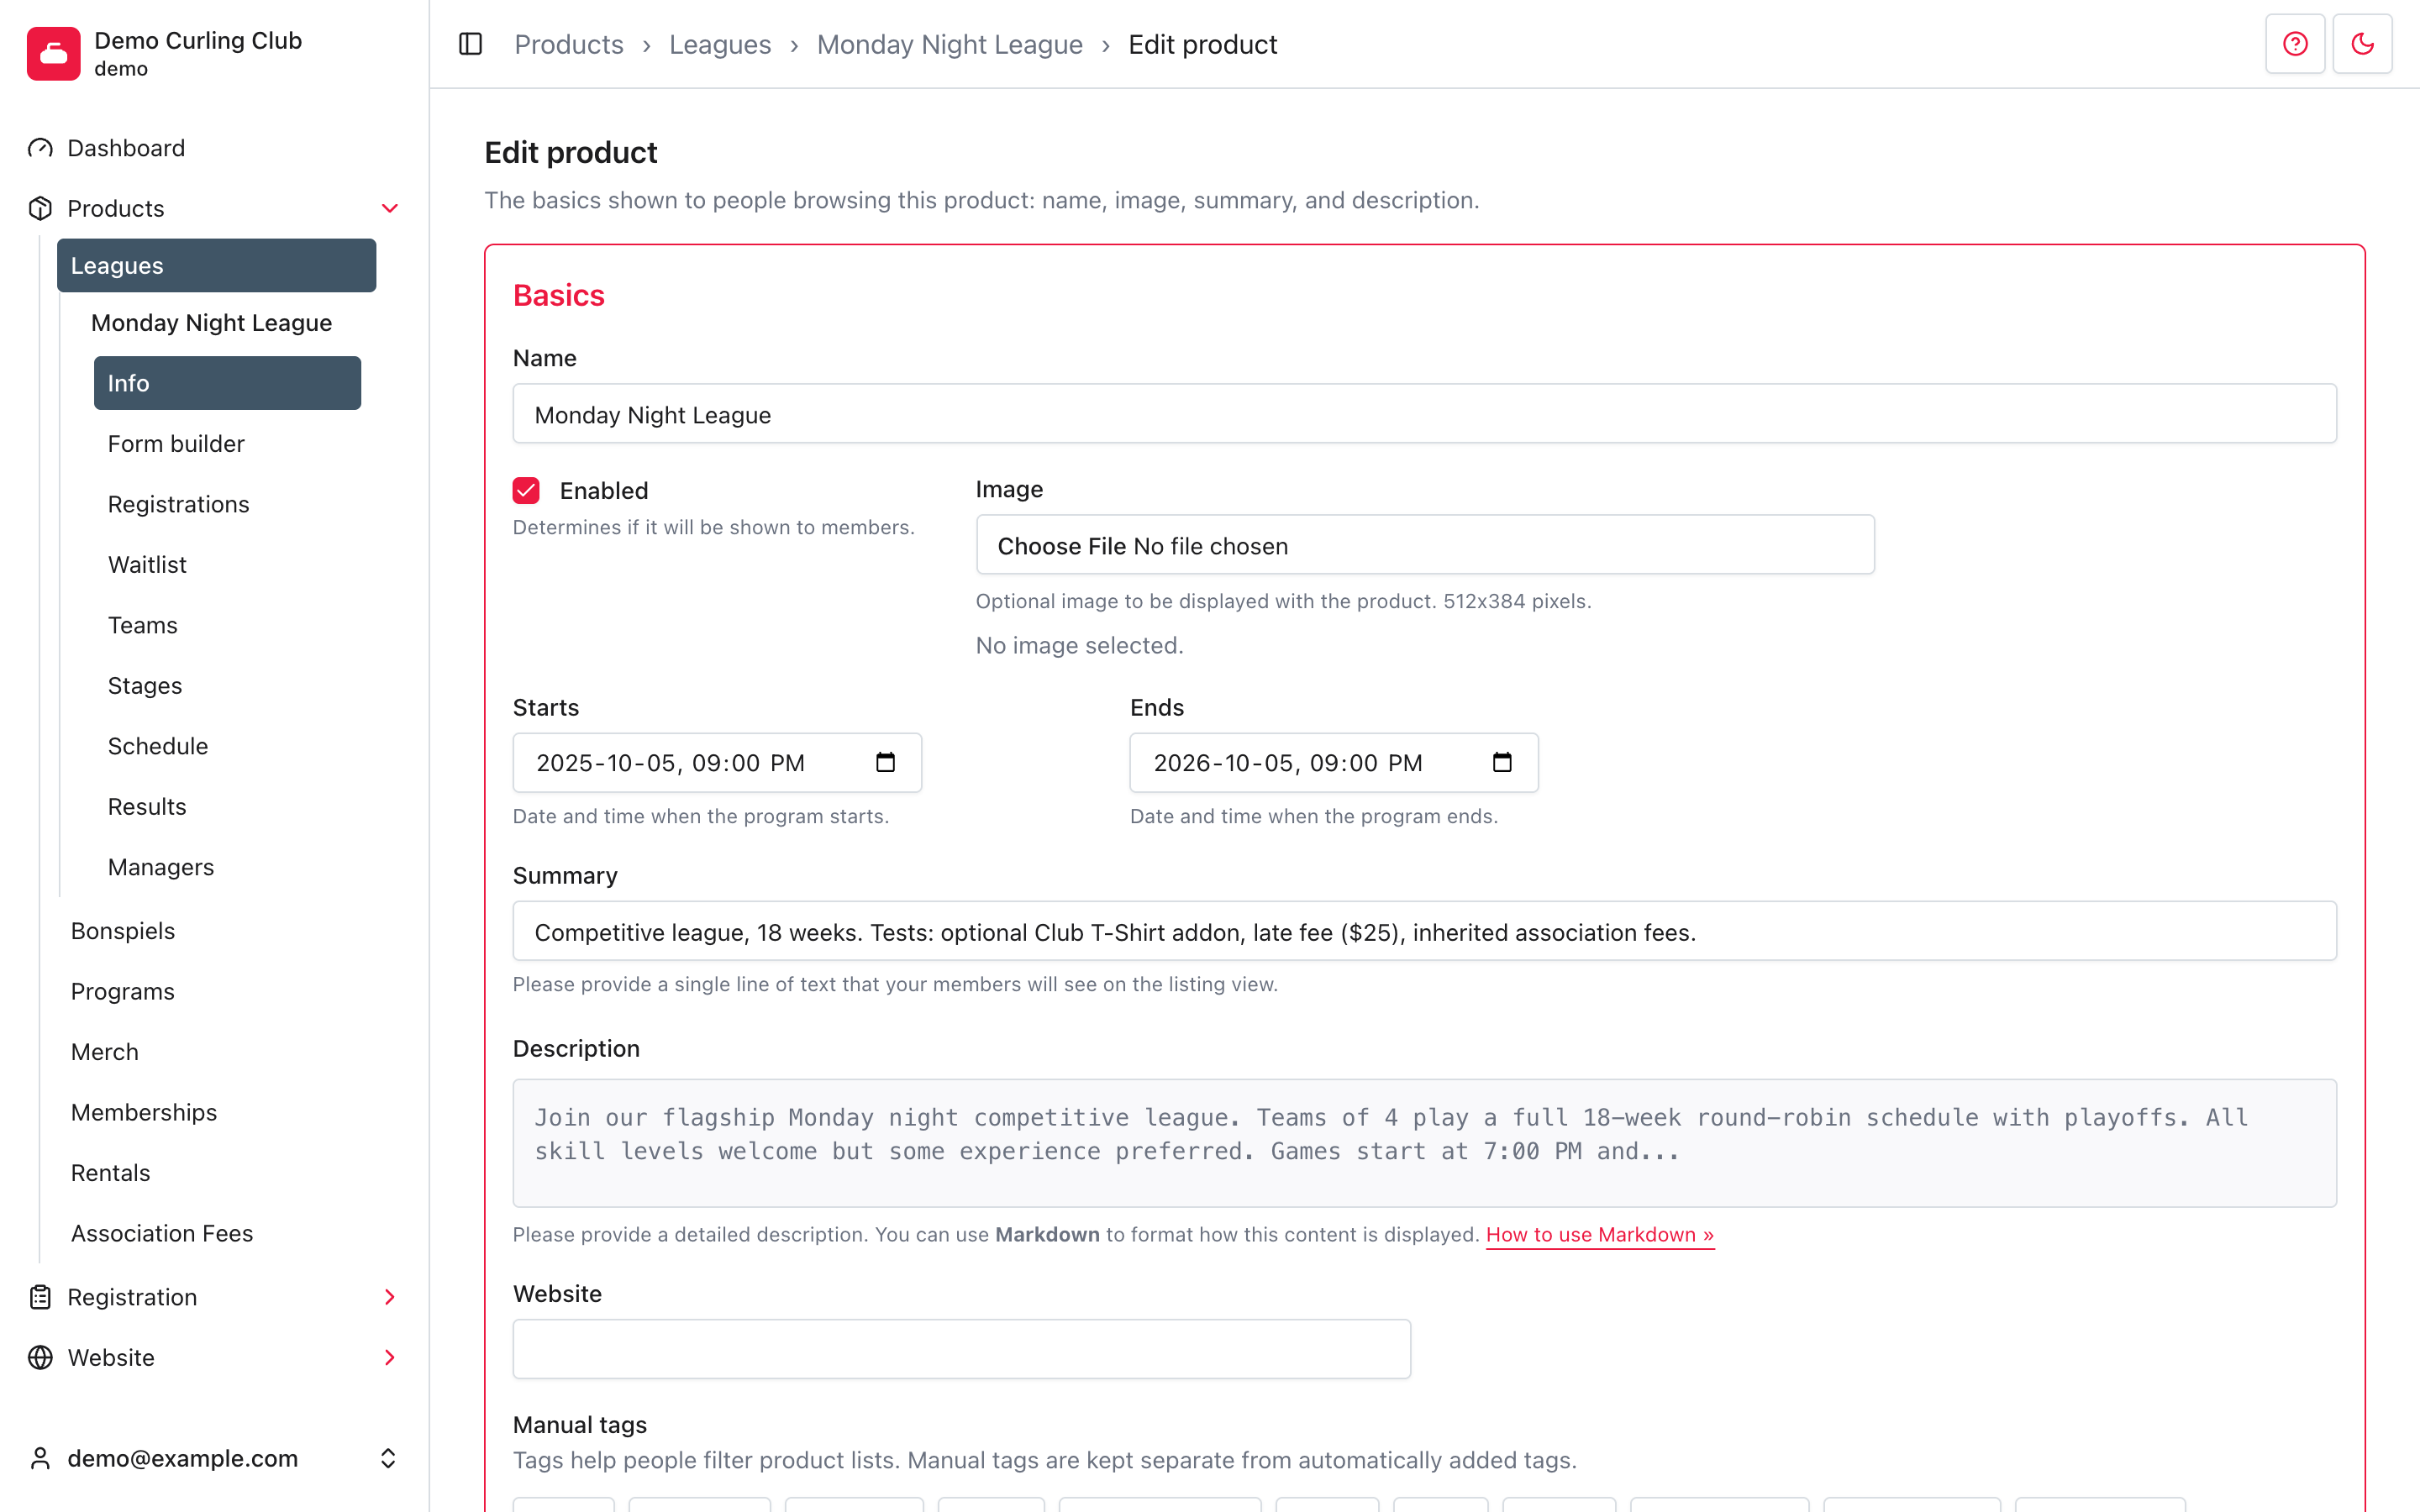The height and width of the screenshot is (1512, 2420).
Task: Expand the Registration section chevron
Action: click(x=390, y=1297)
